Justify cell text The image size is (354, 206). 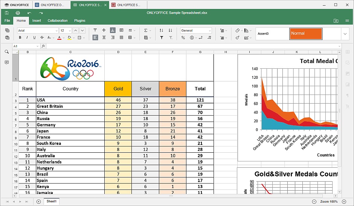[122, 38]
